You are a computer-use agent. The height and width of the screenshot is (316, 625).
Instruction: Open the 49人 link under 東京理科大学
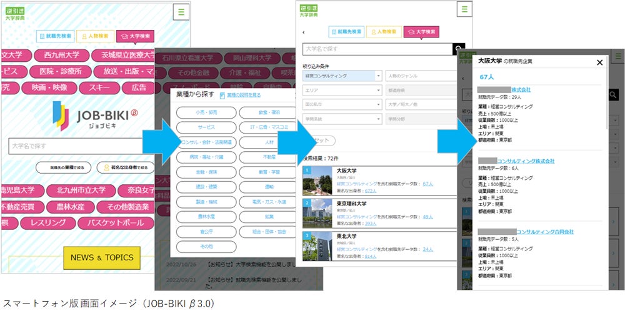pos(427,216)
